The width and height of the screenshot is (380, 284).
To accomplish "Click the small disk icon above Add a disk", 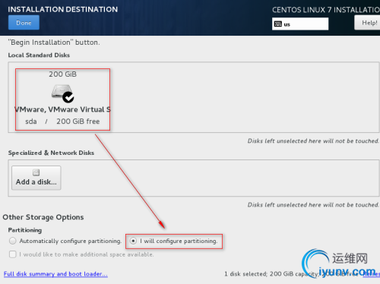I will 36,172.
